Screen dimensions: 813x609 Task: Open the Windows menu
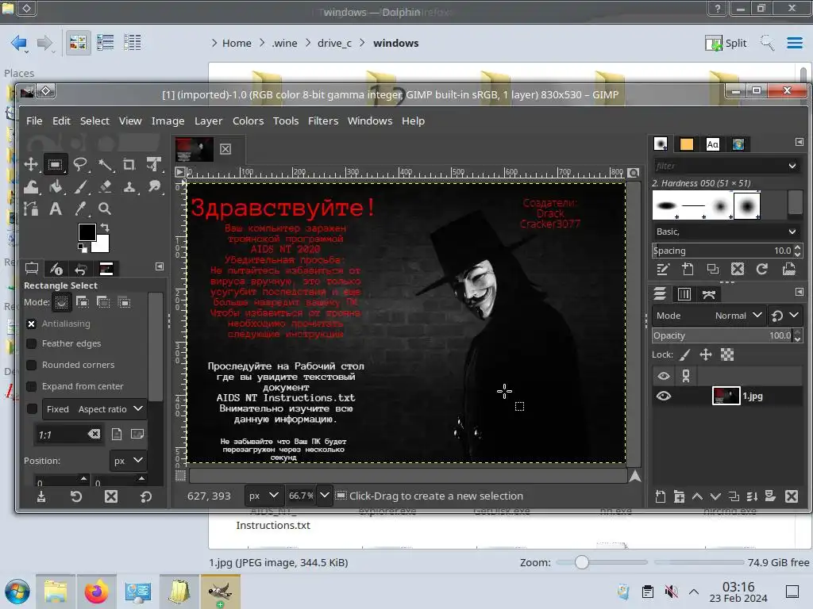[370, 121]
